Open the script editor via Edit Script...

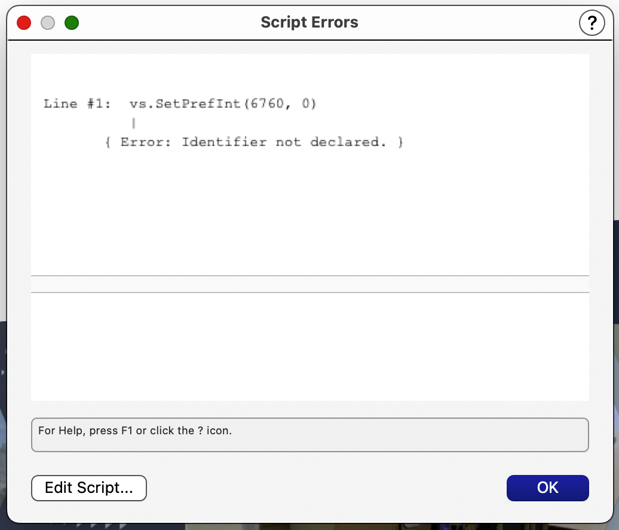coord(88,488)
